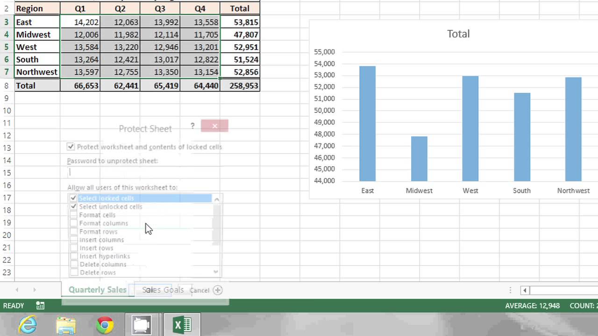Select cell with value 14,202
This screenshot has height=336, width=598.
pyautogui.click(x=80, y=22)
